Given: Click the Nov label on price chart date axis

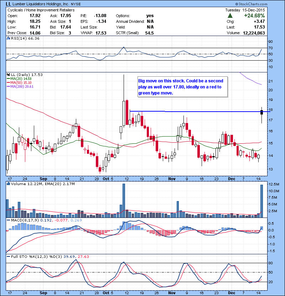Looking at the screenshot, I should tap(172, 179).
